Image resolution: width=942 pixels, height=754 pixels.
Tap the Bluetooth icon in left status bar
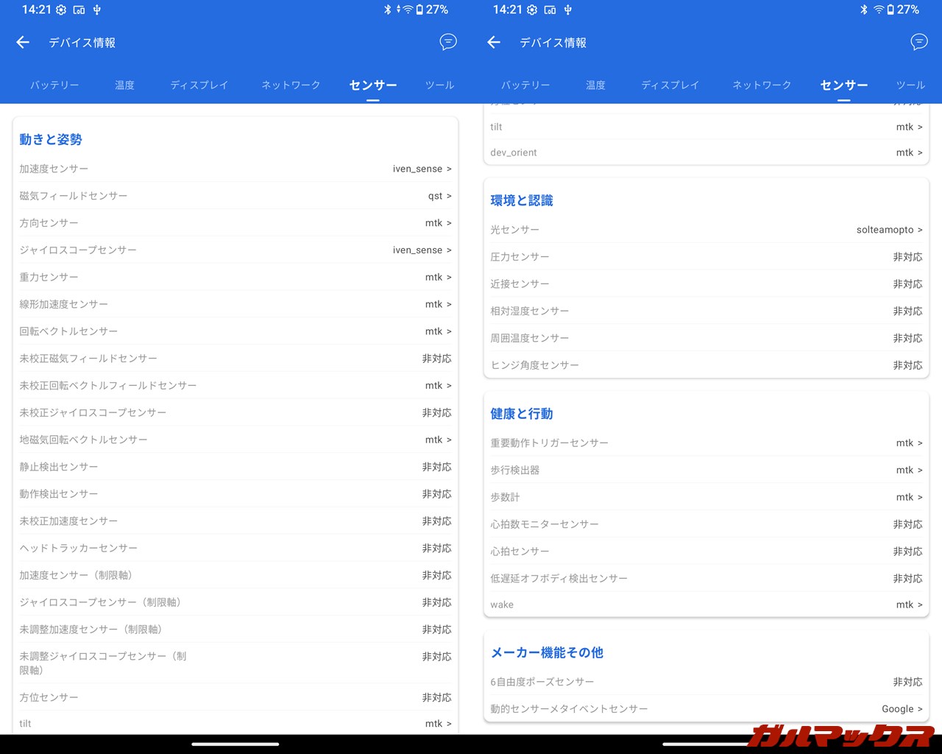pyautogui.click(x=387, y=10)
